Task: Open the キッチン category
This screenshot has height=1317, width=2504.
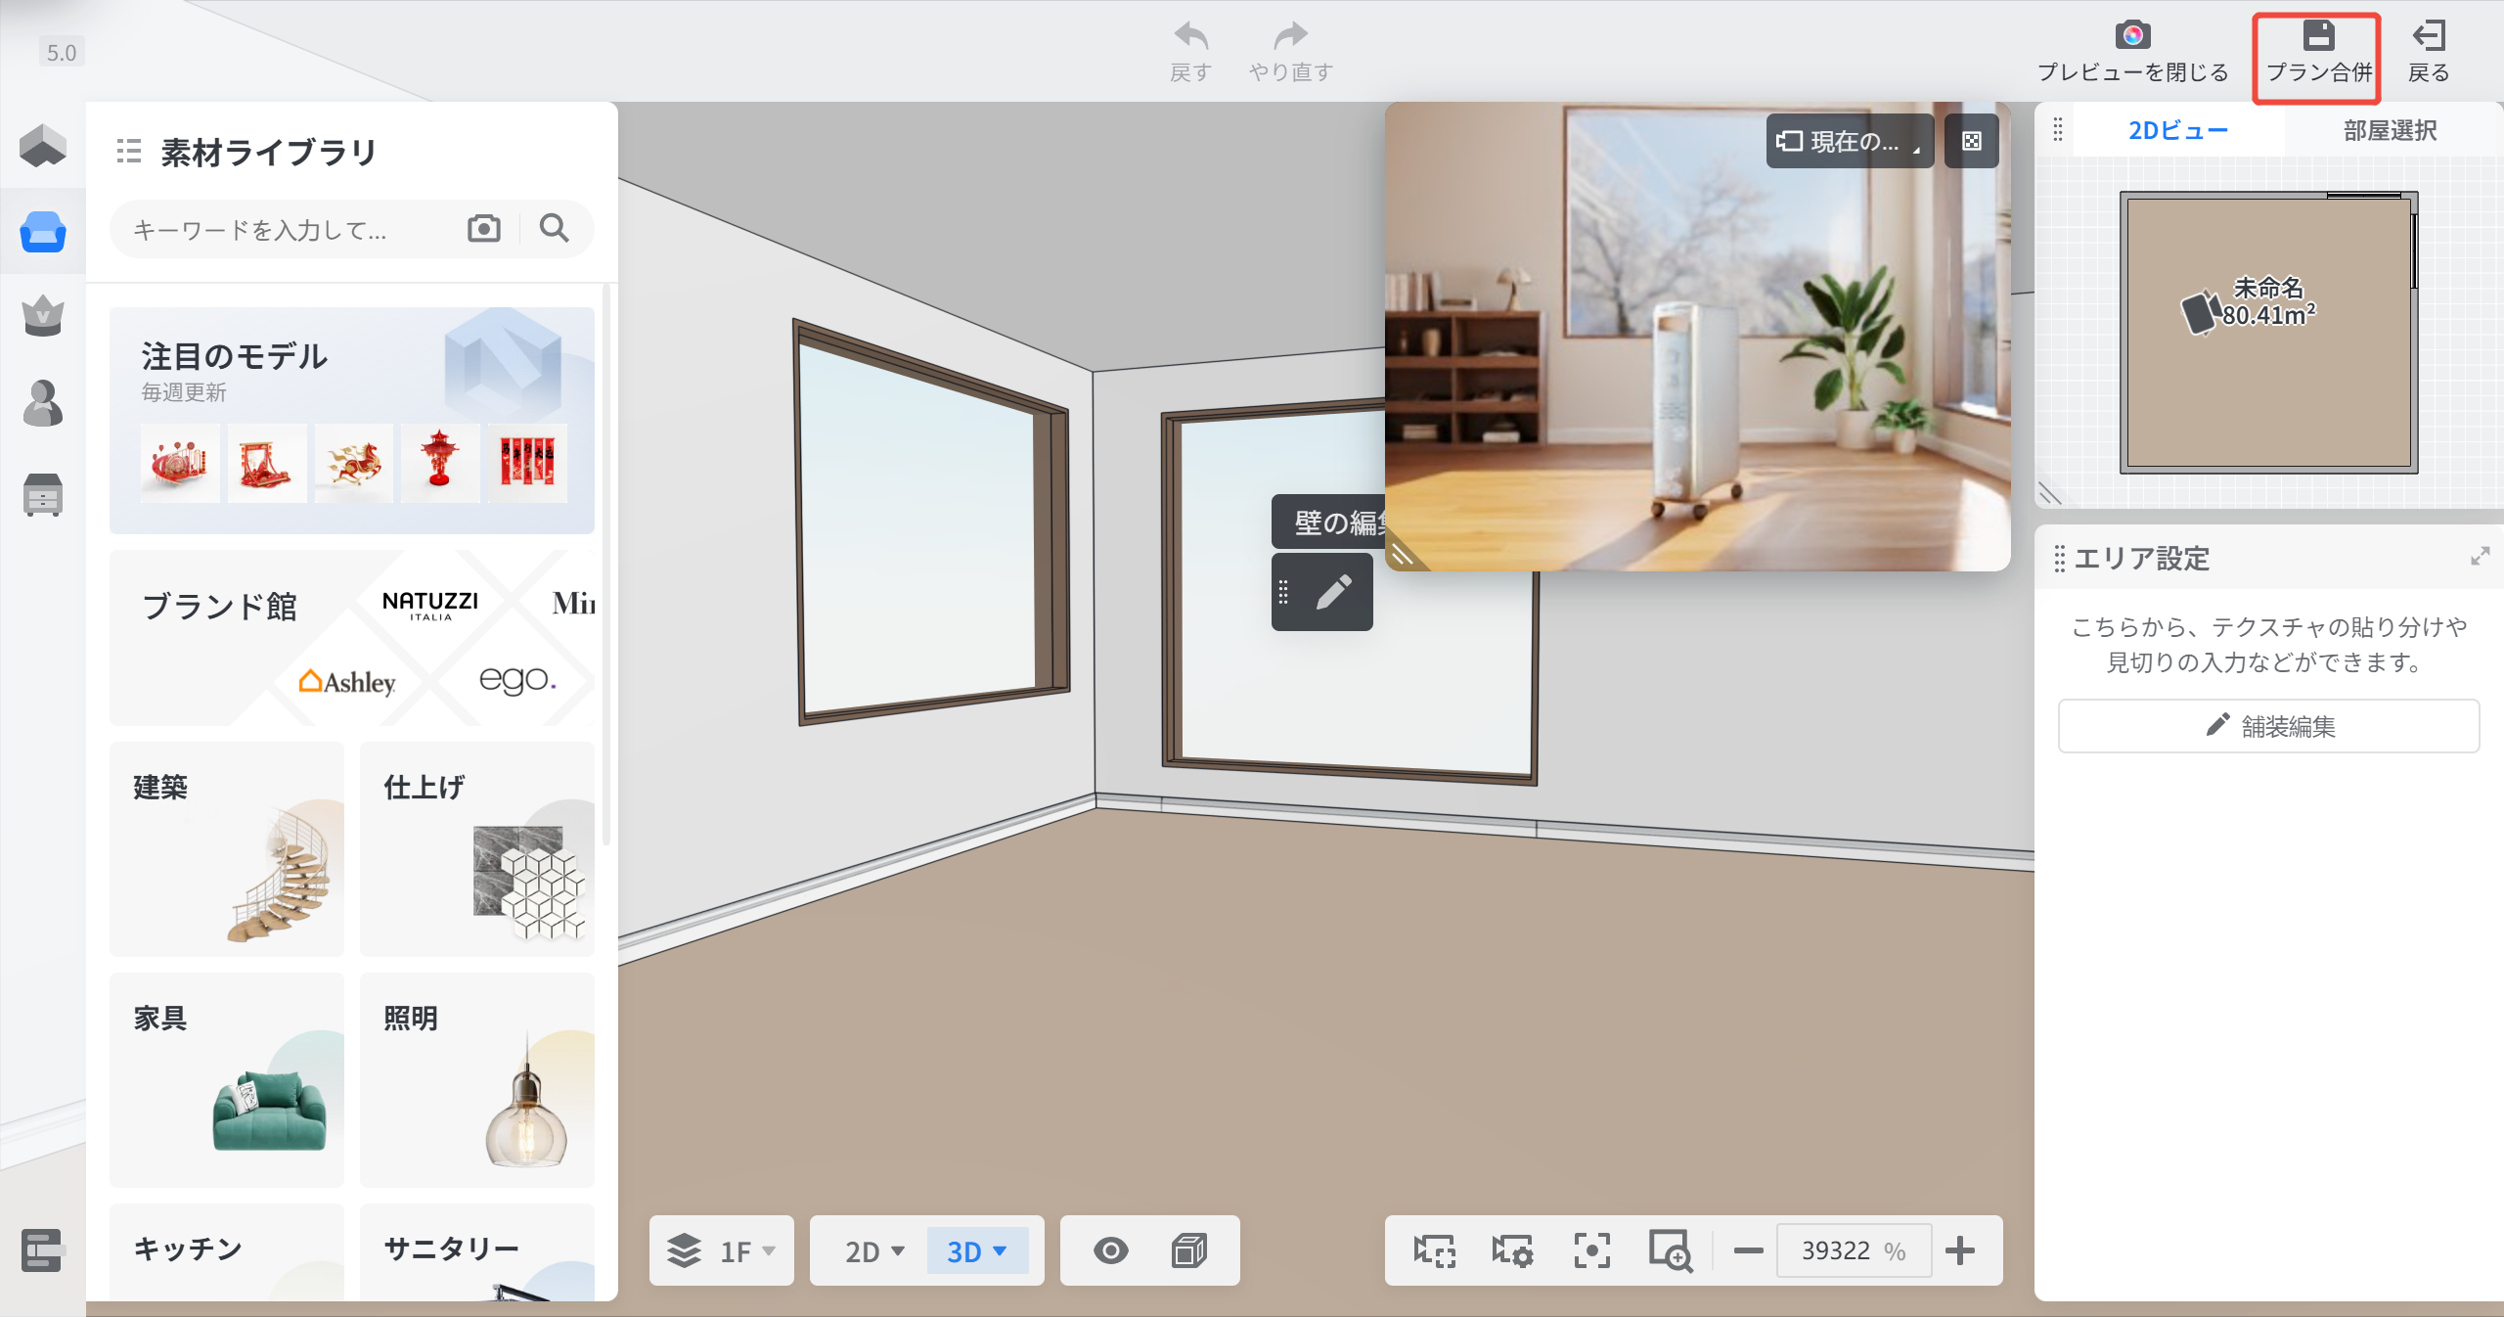Action: pos(227,1252)
